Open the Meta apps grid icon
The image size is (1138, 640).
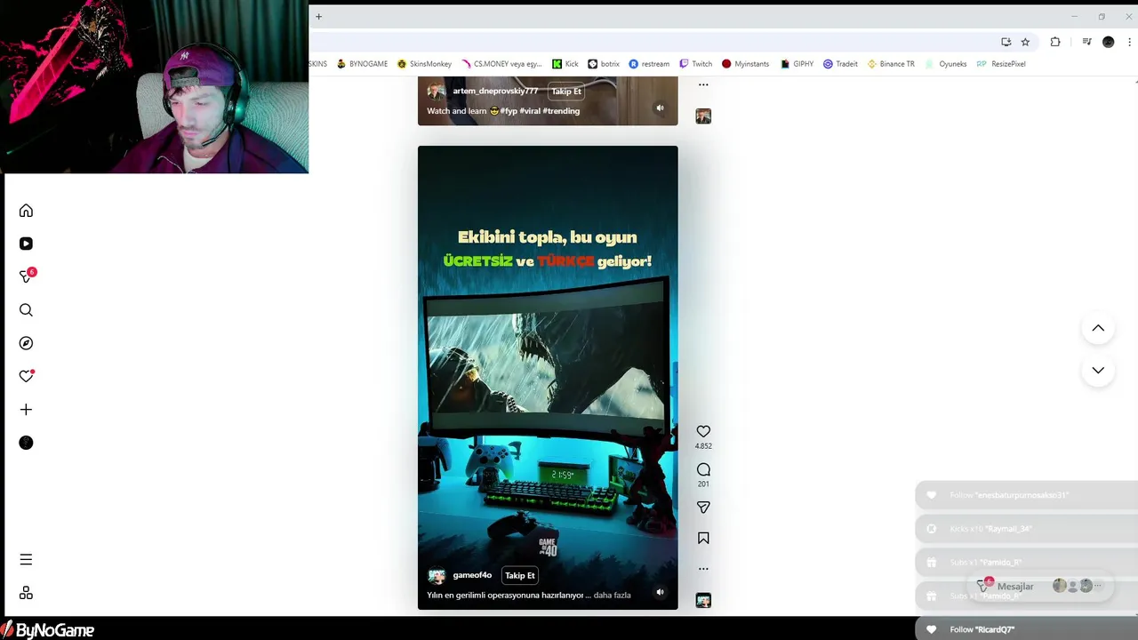tap(26, 593)
